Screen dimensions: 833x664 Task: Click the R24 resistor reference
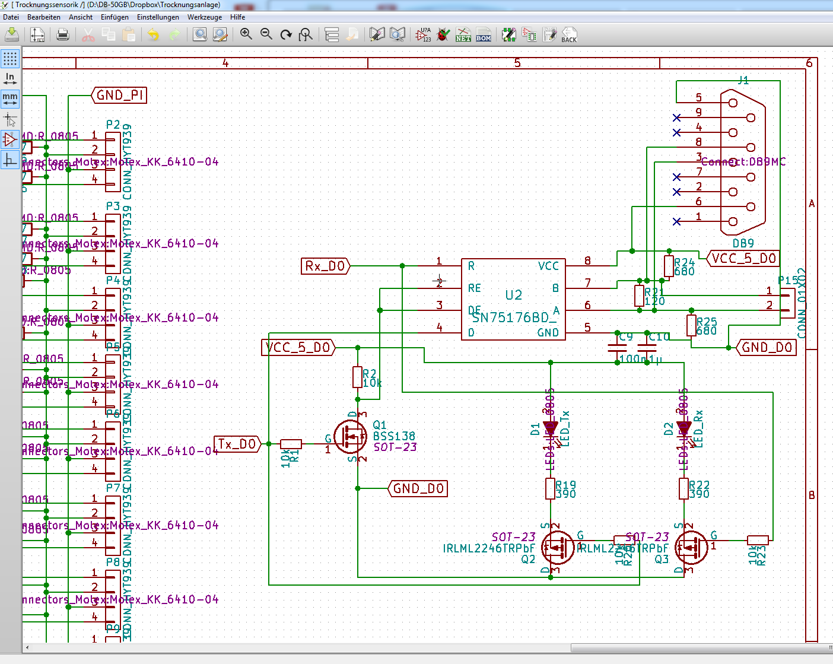click(x=684, y=262)
